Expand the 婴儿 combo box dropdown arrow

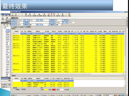tap(49, 25)
